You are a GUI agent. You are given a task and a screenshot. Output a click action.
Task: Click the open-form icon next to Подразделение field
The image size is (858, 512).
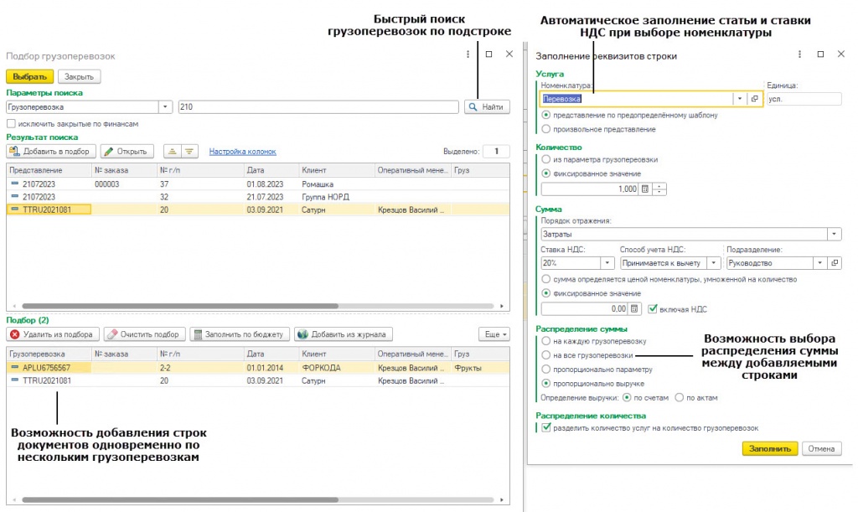point(835,263)
